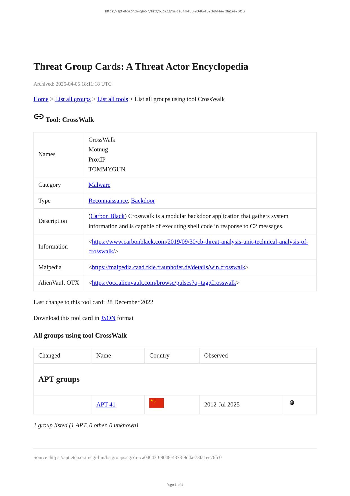Navigate to List all tools breadcrumb
The image size is (350, 496).
(x=112, y=99)
